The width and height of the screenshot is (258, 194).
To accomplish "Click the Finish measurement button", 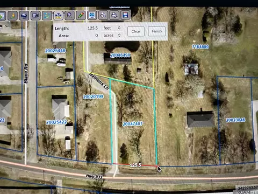I will coord(157,31).
